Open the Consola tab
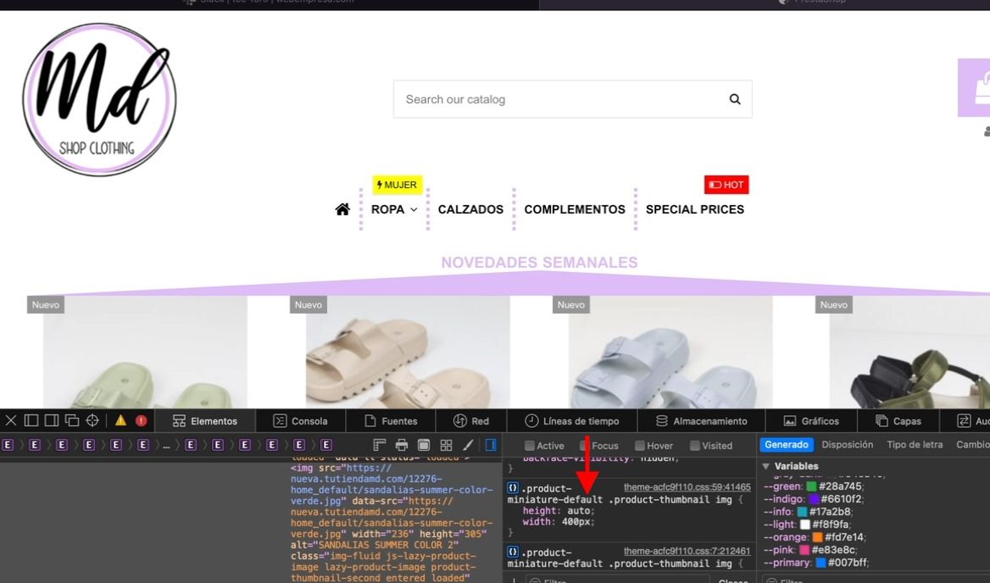The height and width of the screenshot is (583, 990). pyautogui.click(x=301, y=421)
